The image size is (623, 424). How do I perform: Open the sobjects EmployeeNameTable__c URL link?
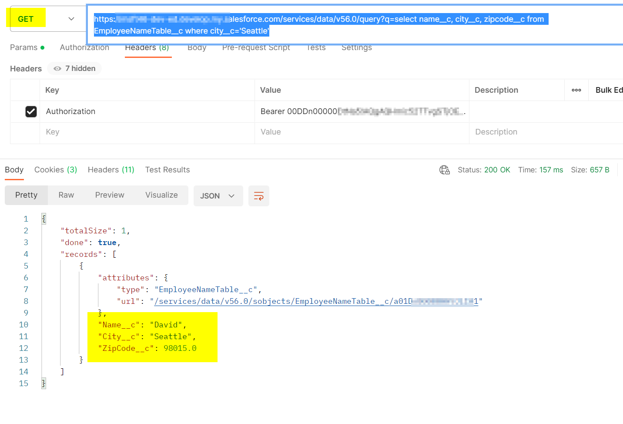(x=316, y=301)
